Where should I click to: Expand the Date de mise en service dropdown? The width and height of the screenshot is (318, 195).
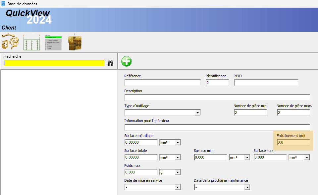(x=178, y=187)
